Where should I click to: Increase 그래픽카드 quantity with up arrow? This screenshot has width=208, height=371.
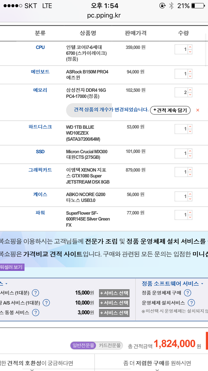coord(190,169)
